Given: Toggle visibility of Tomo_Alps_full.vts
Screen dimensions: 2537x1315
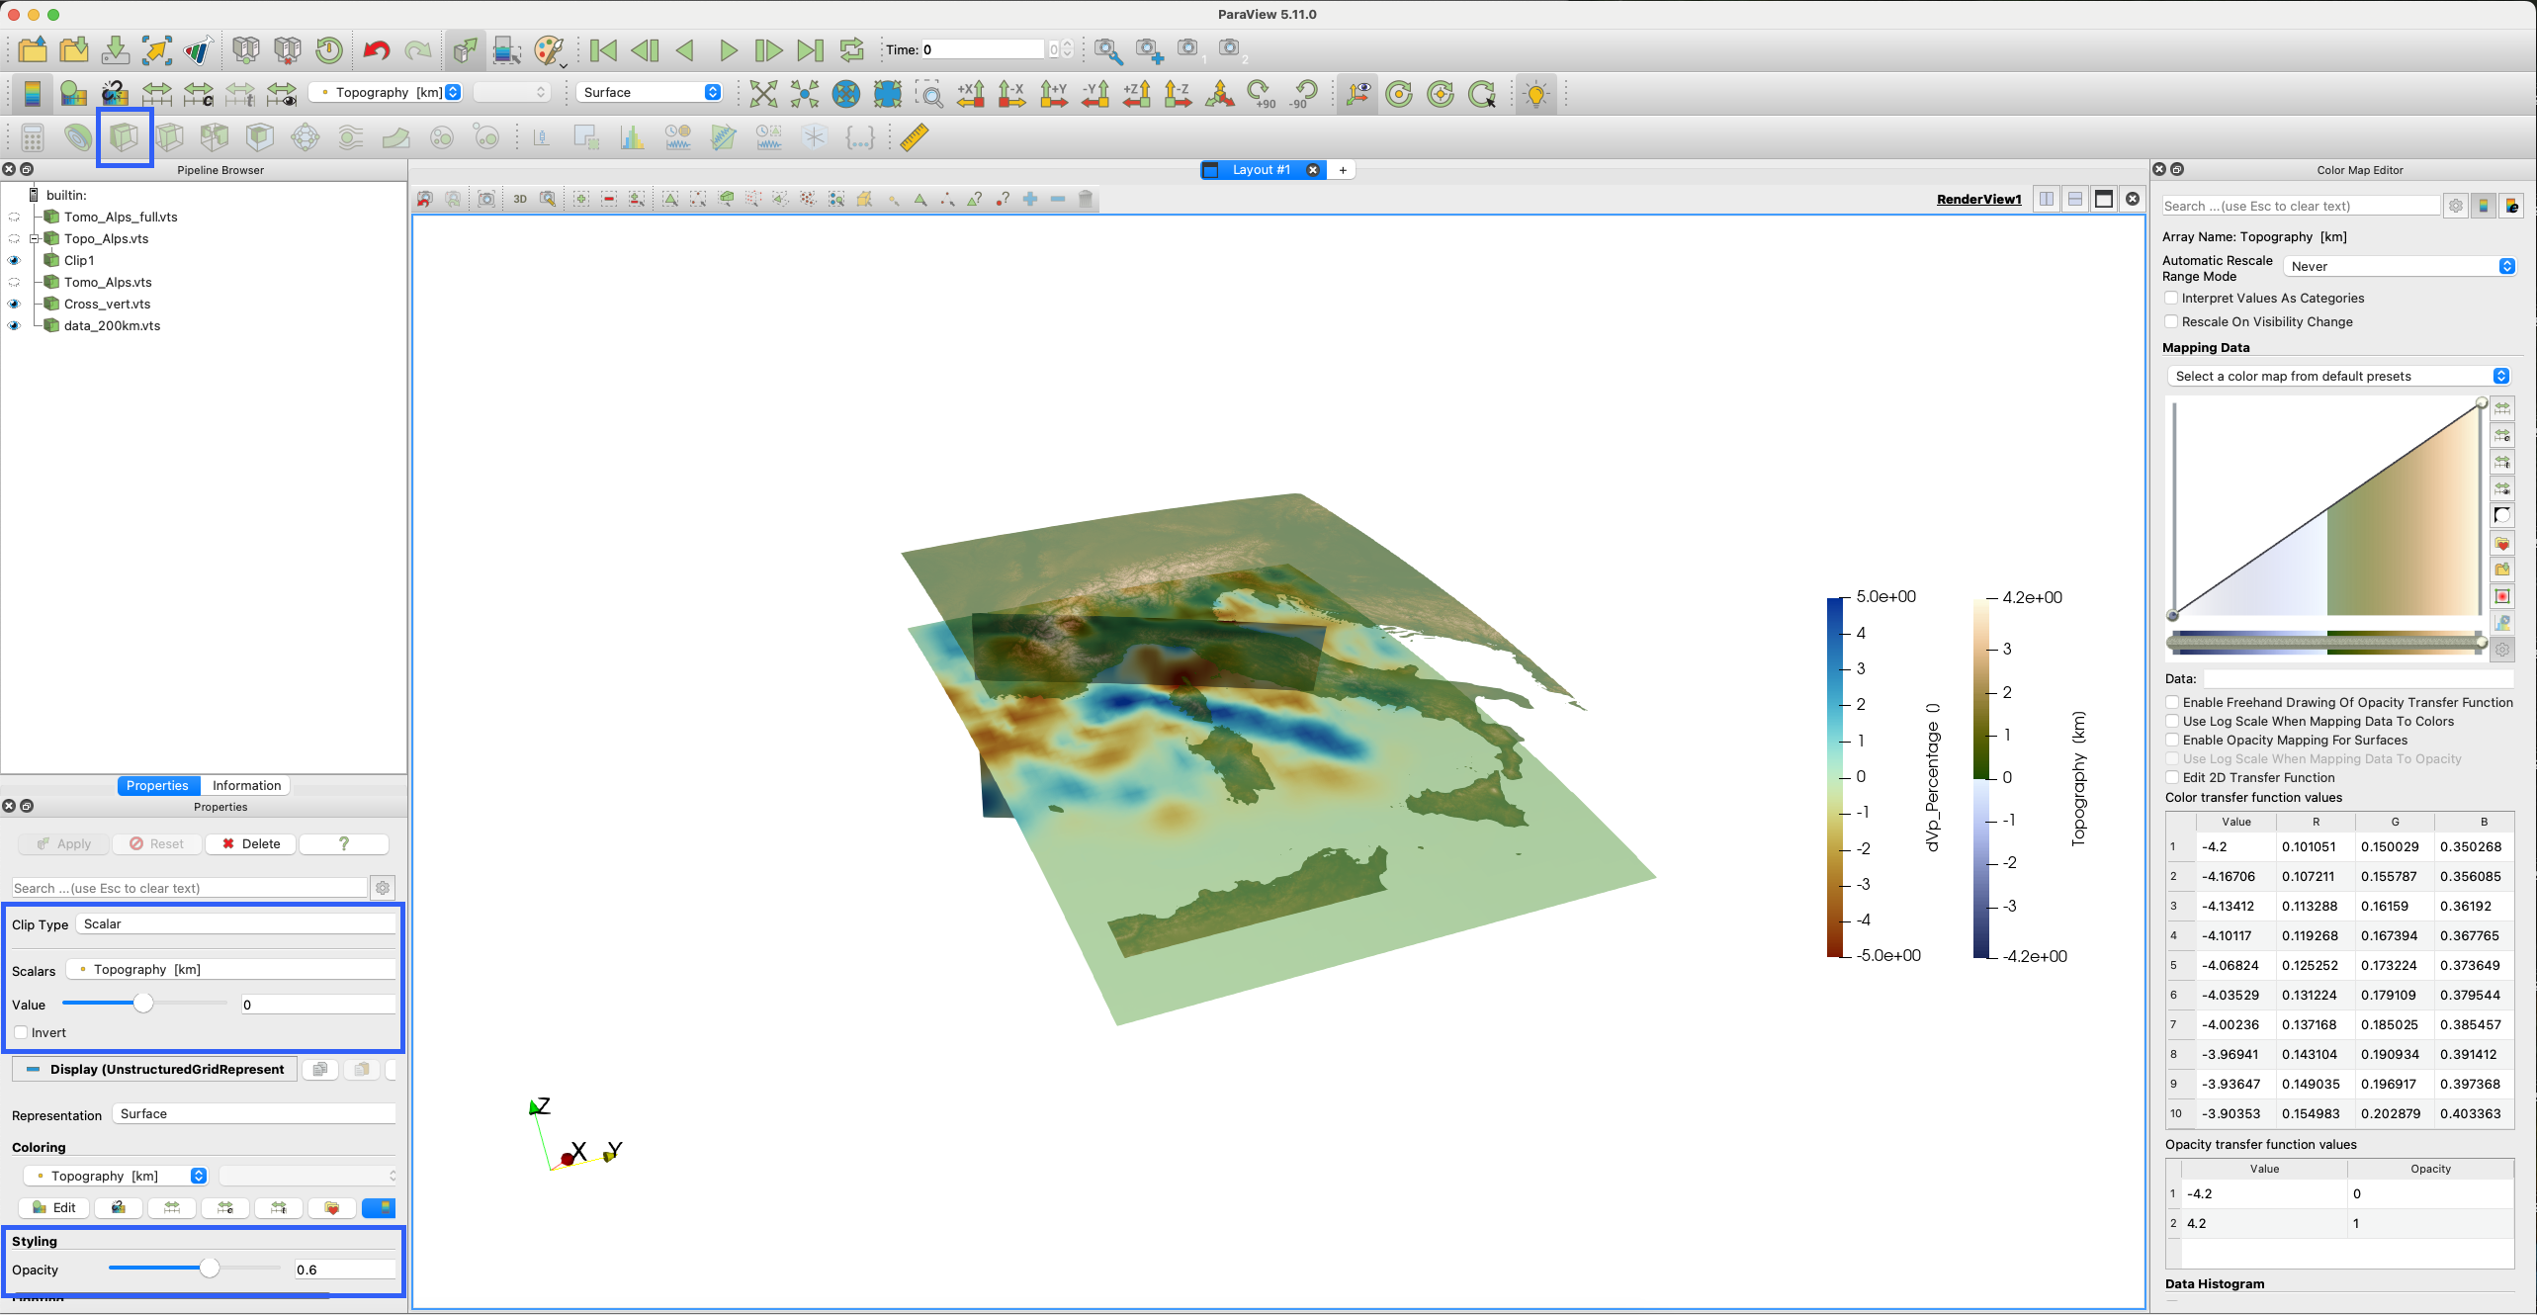Looking at the screenshot, I should click(x=14, y=218).
